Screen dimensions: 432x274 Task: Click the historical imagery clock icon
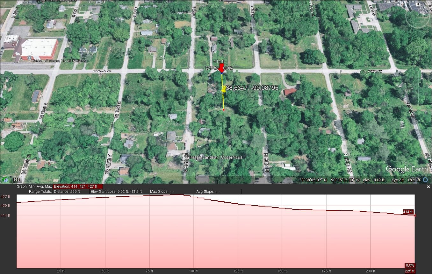pos(5,179)
